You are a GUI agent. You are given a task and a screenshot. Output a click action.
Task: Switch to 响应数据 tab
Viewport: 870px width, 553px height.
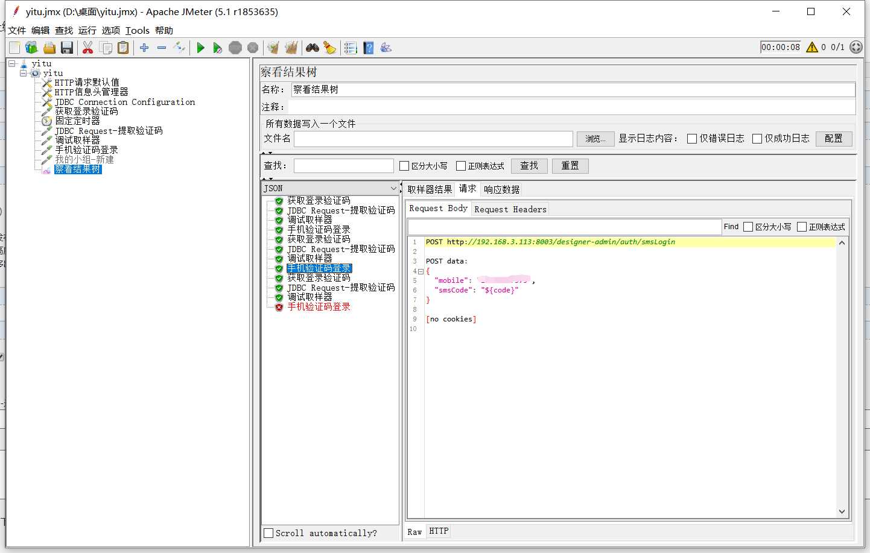[502, 189]
